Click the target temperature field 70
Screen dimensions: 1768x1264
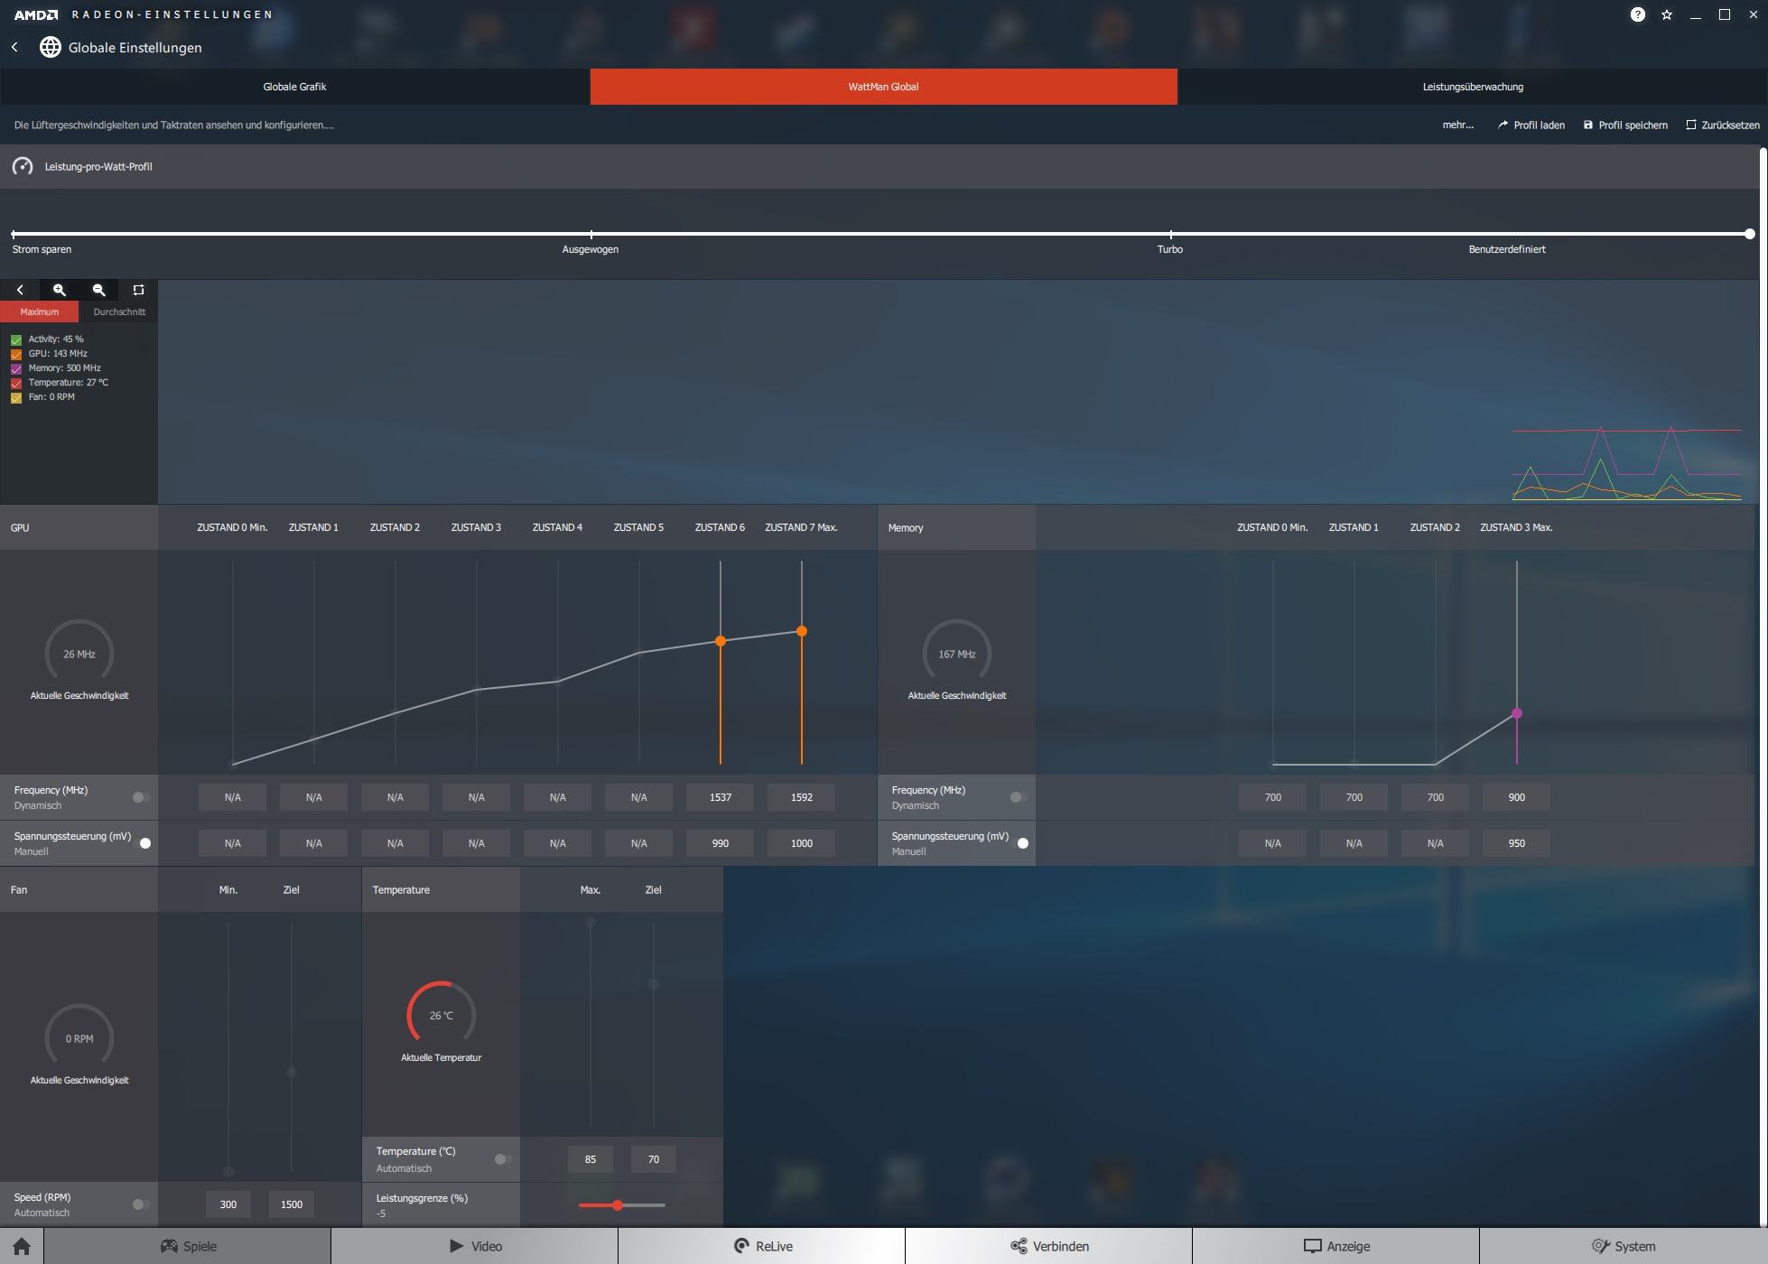point(654,1159)
